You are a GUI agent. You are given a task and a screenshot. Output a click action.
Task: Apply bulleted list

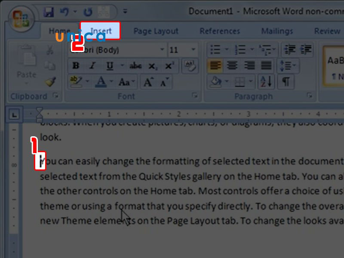pyautogui.click(x=215, y=49)
